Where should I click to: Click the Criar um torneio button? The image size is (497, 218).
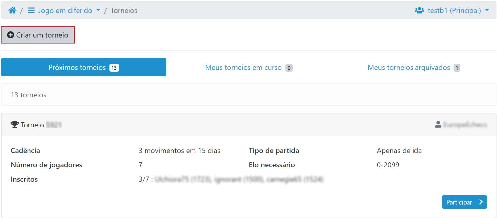click(x=38, y=35)
